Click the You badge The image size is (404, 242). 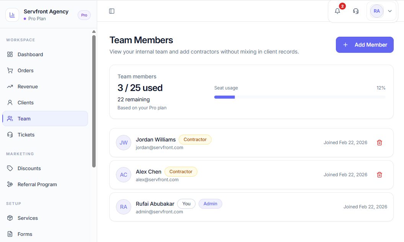[x=186, y=204]
